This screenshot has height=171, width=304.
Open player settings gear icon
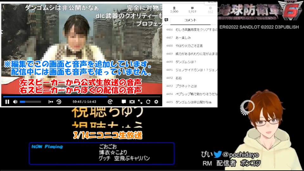tap(156, 102)
